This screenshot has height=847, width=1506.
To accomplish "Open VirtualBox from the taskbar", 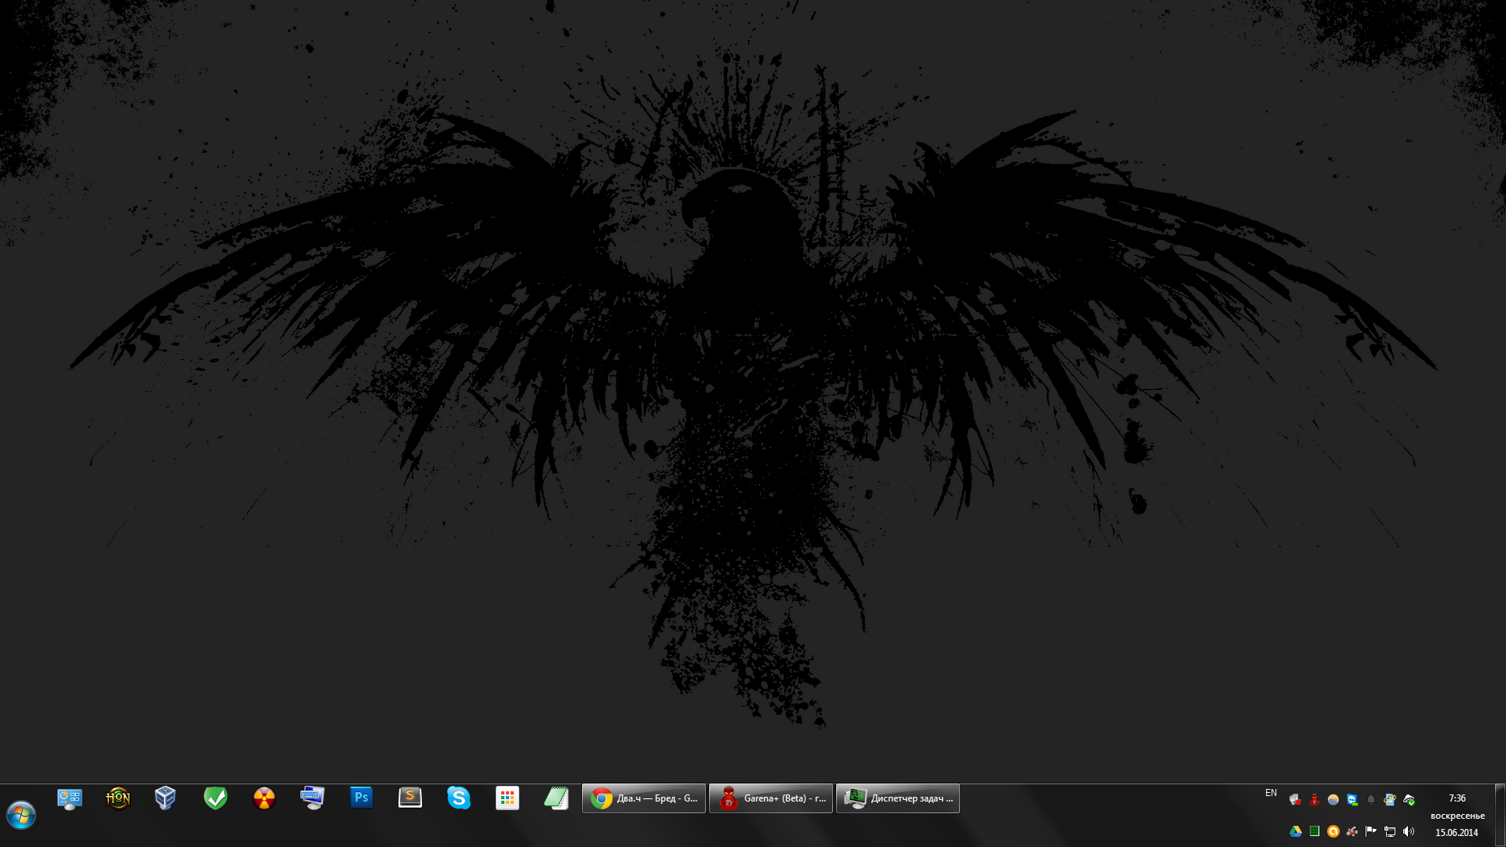I will click(166, 798).
